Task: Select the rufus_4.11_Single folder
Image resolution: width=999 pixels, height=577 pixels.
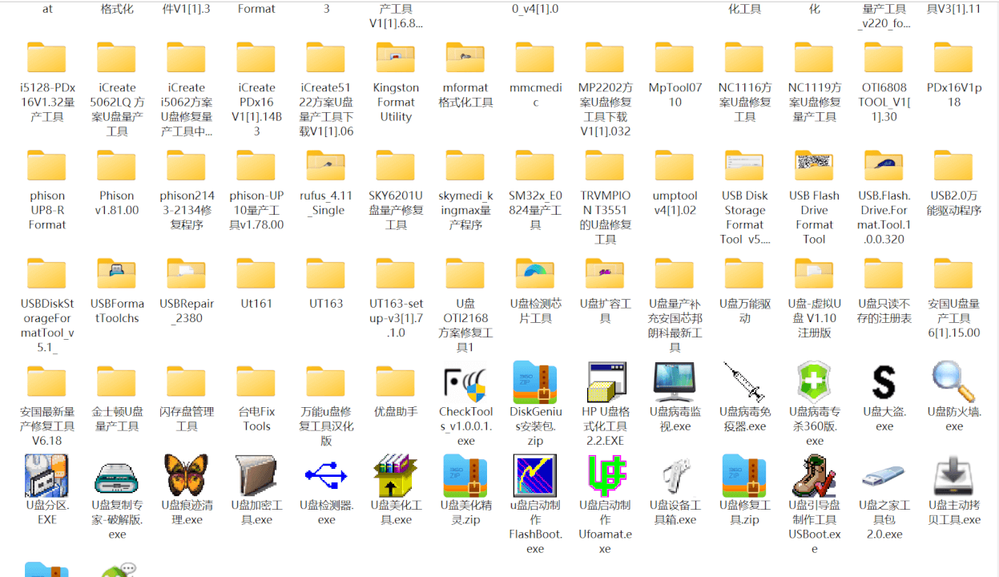Action: pyautogui.click(x=326, y=166)
